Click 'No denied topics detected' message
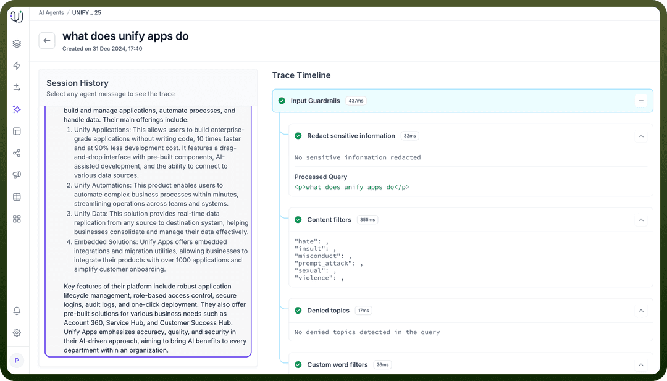Viewport: 667px width, 381px height. coord(367,332)
